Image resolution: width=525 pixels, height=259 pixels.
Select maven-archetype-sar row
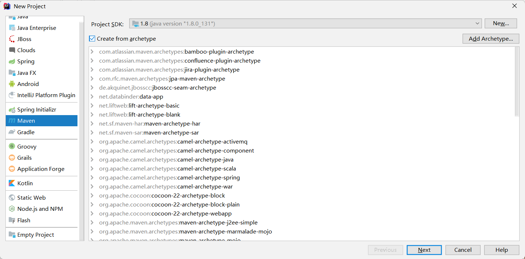coord(302,133)
